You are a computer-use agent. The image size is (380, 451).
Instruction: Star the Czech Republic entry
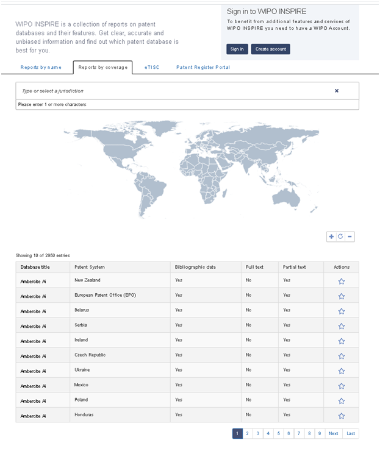click(x=342, y=356)
